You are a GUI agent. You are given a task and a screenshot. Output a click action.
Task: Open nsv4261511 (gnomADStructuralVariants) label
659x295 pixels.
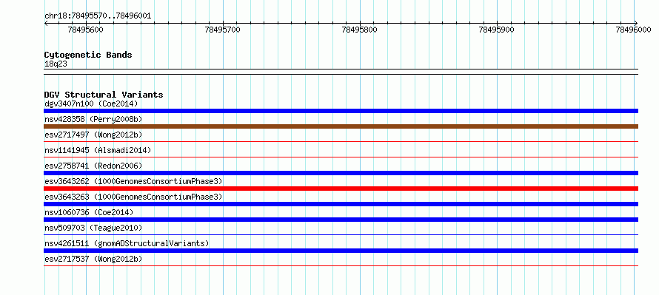pos(127,243)
